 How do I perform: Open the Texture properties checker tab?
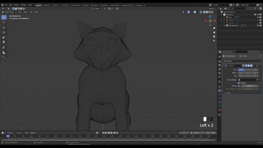pos(219,115)
